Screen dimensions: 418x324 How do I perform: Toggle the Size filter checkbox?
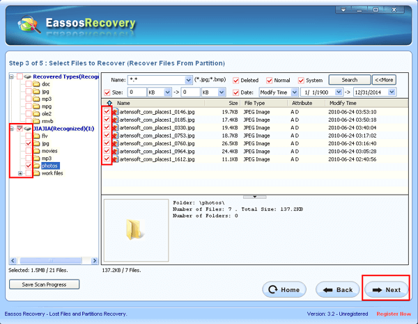pos(107,92)
